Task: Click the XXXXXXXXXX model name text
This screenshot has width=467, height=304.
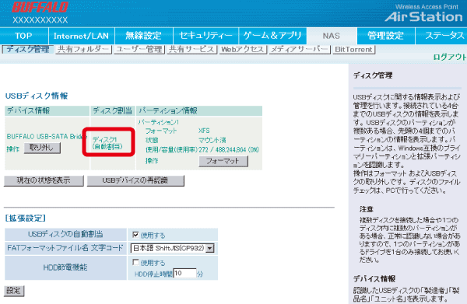Action: [x=40, y=20]
